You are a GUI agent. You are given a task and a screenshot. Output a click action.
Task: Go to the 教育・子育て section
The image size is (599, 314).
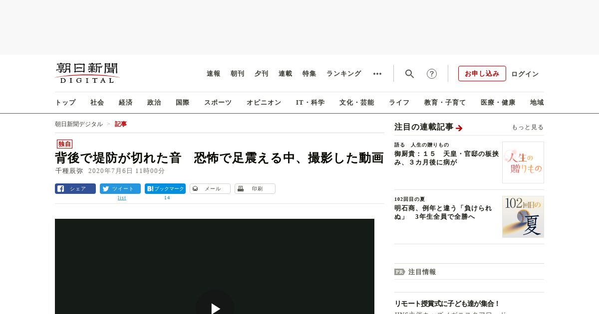click(445, 103)
